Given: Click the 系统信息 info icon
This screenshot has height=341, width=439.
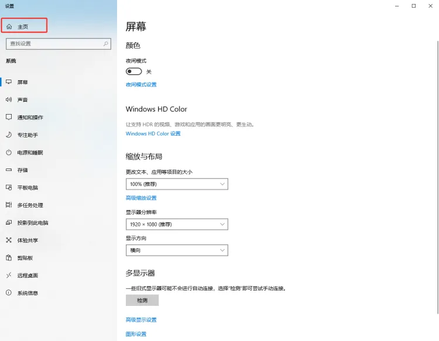Looking at the screenshot, I should tap(9, 292).
